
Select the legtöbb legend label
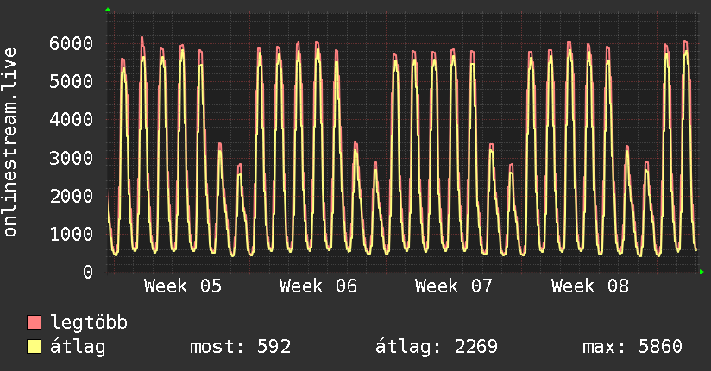pos(89,323)
